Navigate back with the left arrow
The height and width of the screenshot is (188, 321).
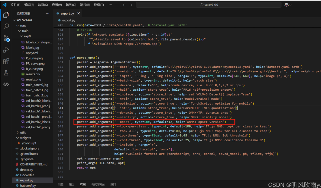coord(125,5)
